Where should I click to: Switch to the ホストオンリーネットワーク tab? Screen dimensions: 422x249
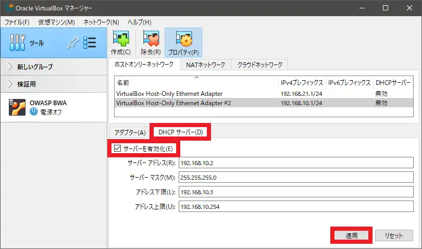click(x=144, y=65)
